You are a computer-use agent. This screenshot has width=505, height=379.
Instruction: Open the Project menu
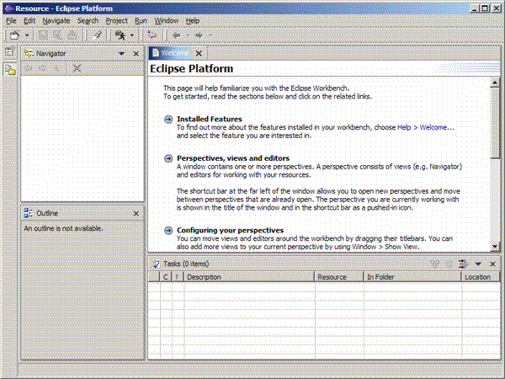[116, 19]
